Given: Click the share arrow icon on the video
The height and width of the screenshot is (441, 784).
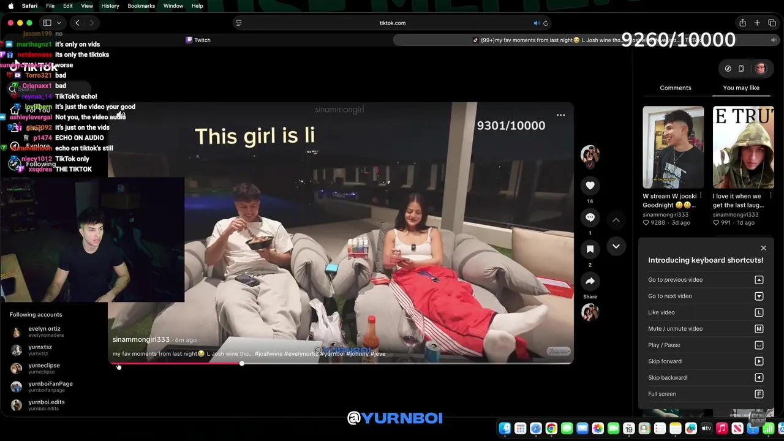Looking at the screenshot, I should pos(590,281).
